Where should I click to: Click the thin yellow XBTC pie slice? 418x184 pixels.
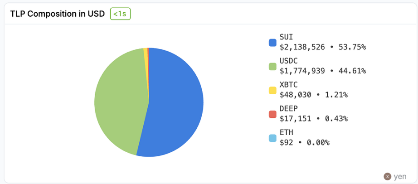[x=146, y=50]
